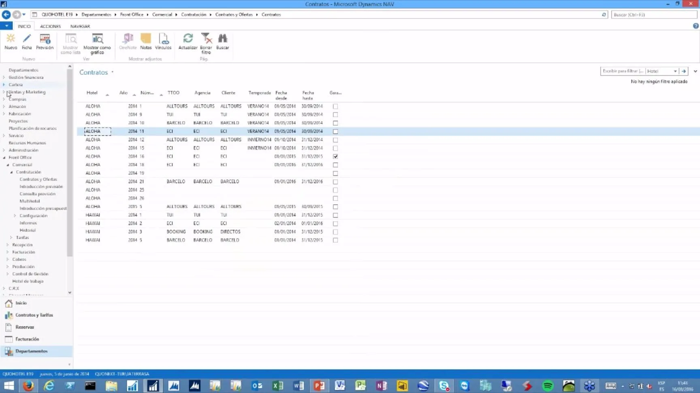The width and height of the screenshot is (700, 393).
Task: Toggle Garantía checkbox for ALOHA contract 10
Action: point(335,123)
